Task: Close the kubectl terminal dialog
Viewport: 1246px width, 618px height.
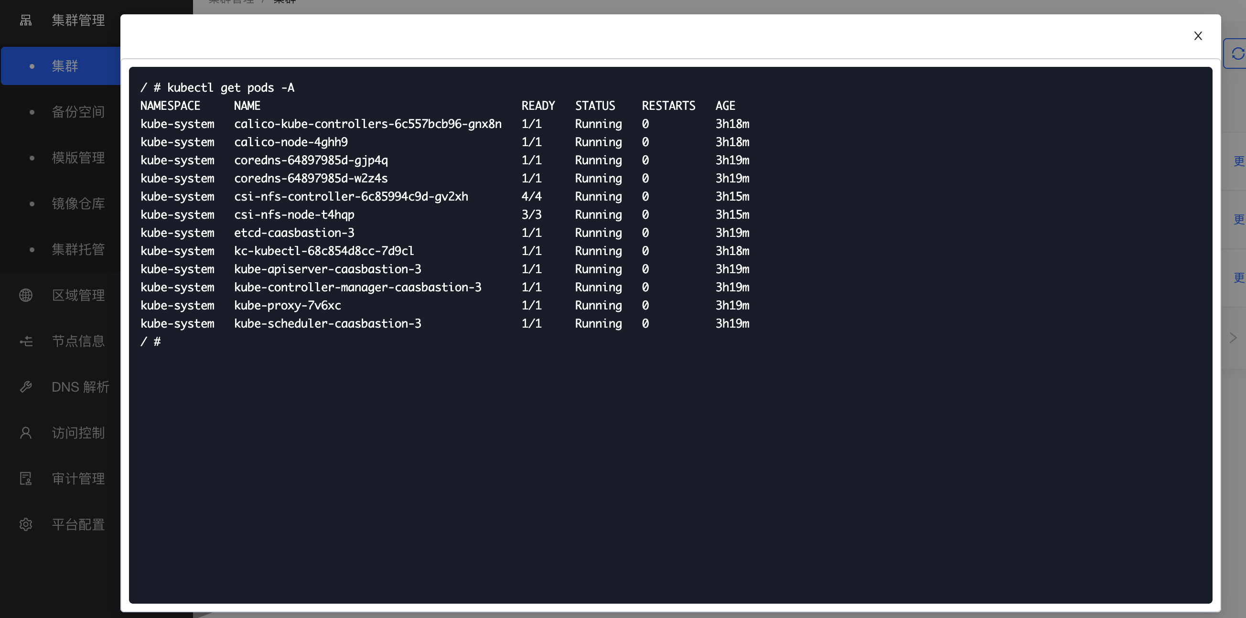Action: (1198, 36)
